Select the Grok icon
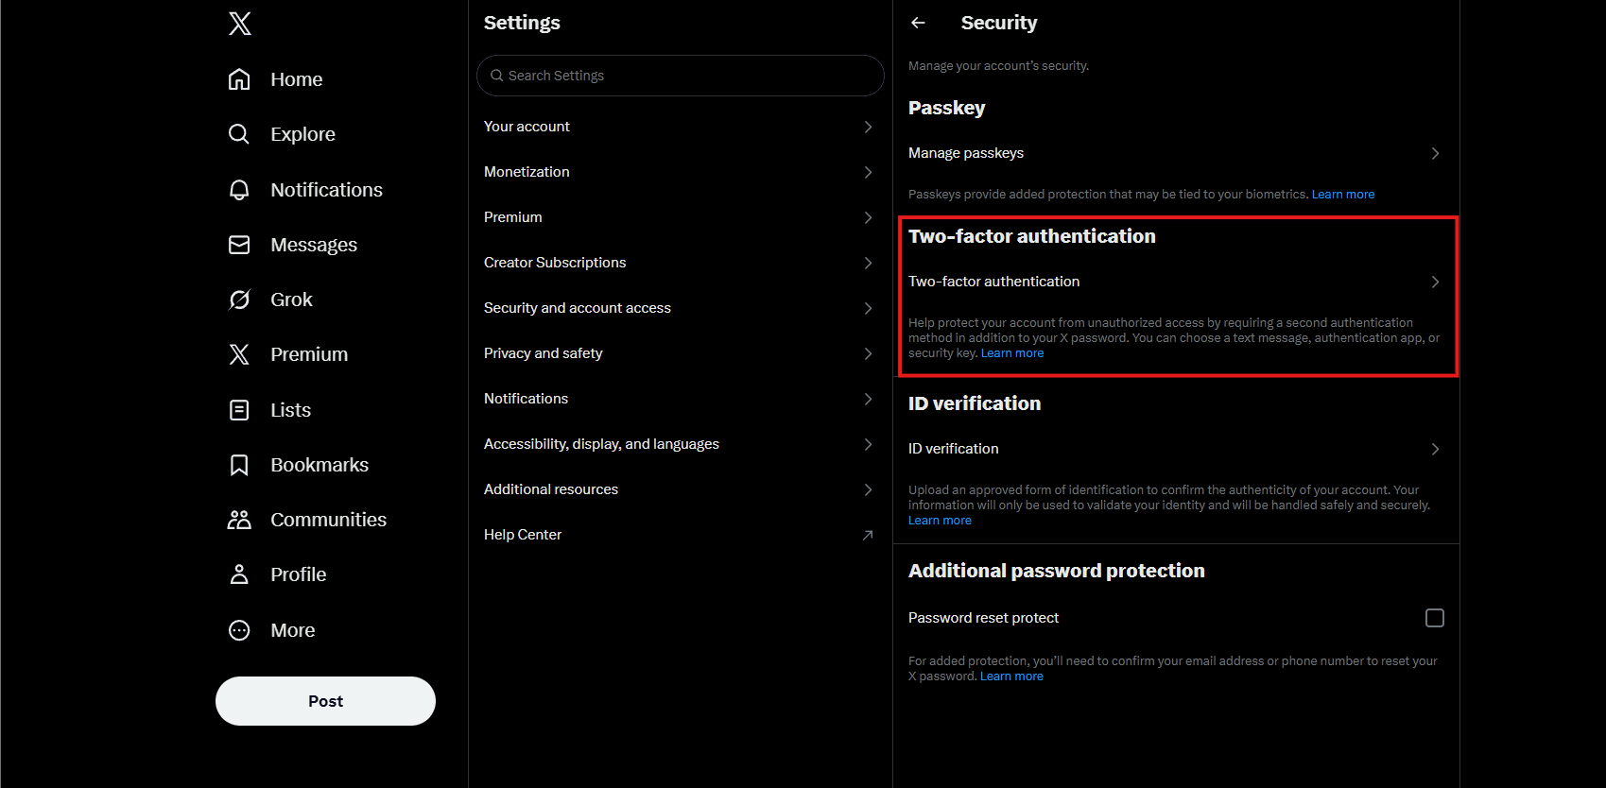Viewport: 1606px width, 788px height. click(239, 299)
